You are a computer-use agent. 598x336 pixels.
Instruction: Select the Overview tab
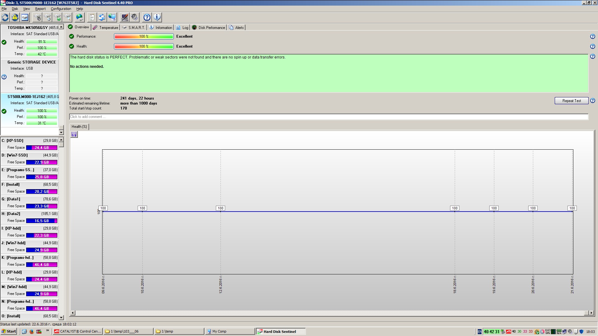[79, 27]
